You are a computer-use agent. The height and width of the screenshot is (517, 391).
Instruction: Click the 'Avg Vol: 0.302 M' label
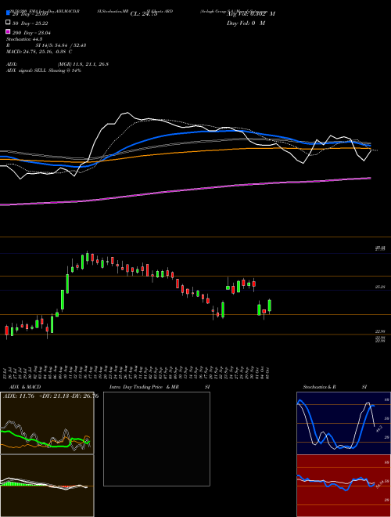pos(251,14)
